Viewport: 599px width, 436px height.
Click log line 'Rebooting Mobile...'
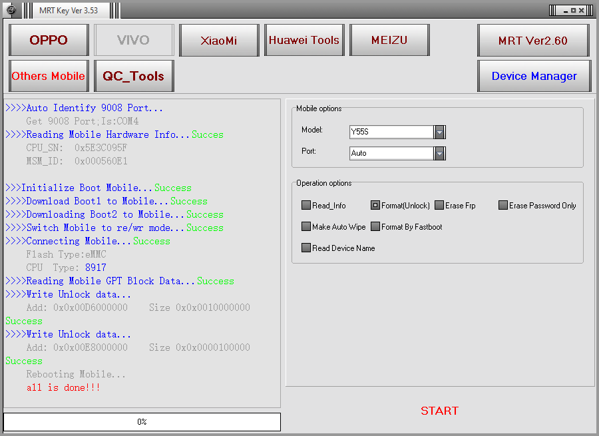[76, 374]
